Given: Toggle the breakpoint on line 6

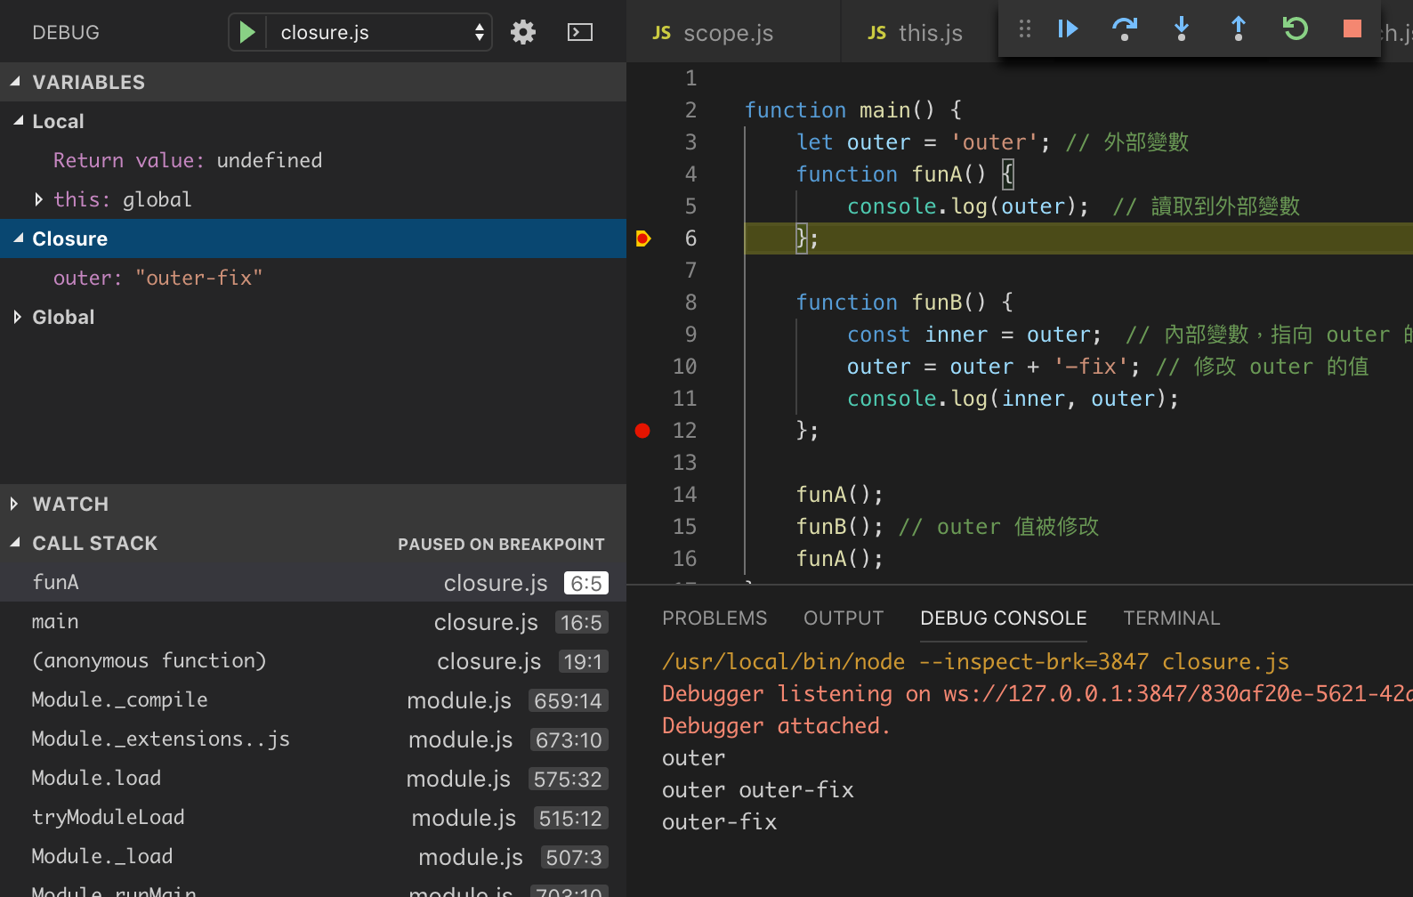Looking at the screenshot, I should pos(642,238).
